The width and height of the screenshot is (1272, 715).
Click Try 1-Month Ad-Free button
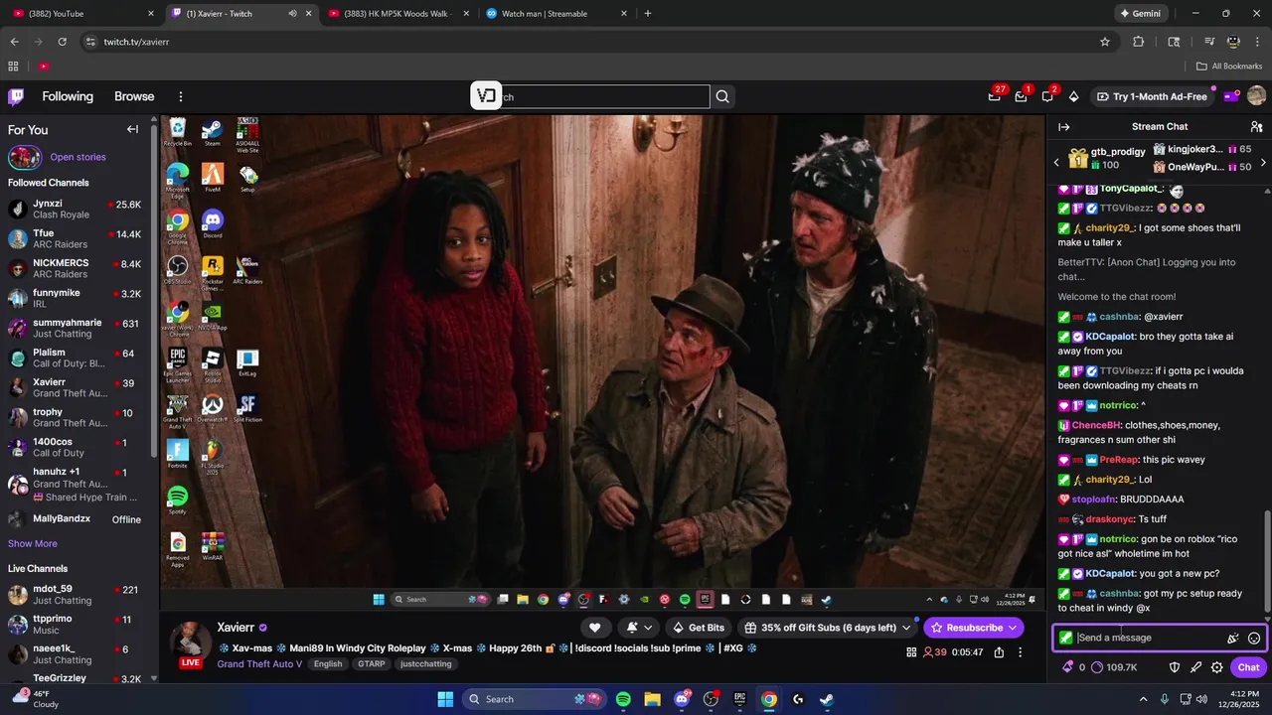(x=1151, y=96)
